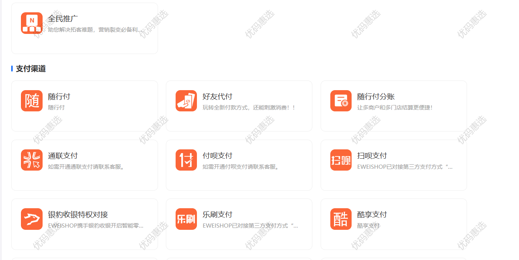Click the 随行付分账 icon

pos(341,101)
